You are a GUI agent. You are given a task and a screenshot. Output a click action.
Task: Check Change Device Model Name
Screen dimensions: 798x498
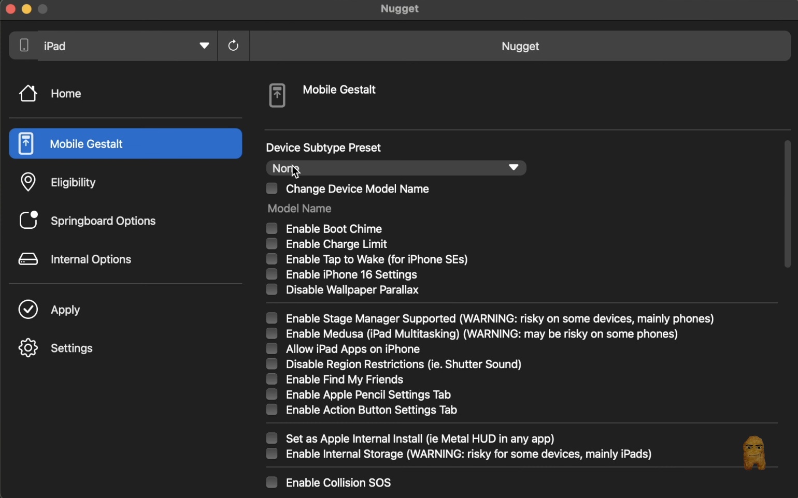[272, 188]
